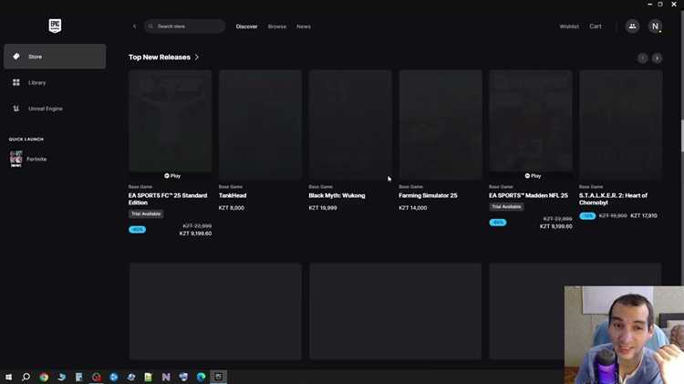The image size is (684, 384).
Task: Go to previous carousel page arrow
Action: point(643,58)
